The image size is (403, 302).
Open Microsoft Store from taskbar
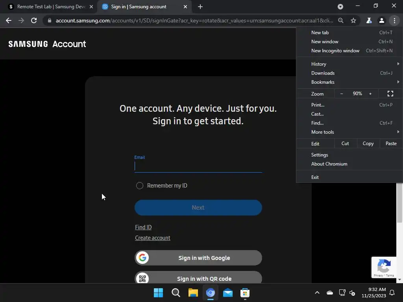(245, 293)
